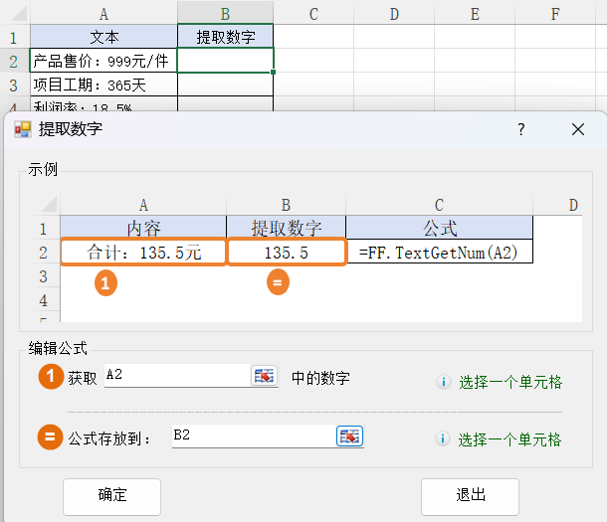Select worksheet column E header

click(x=475, y=14)
